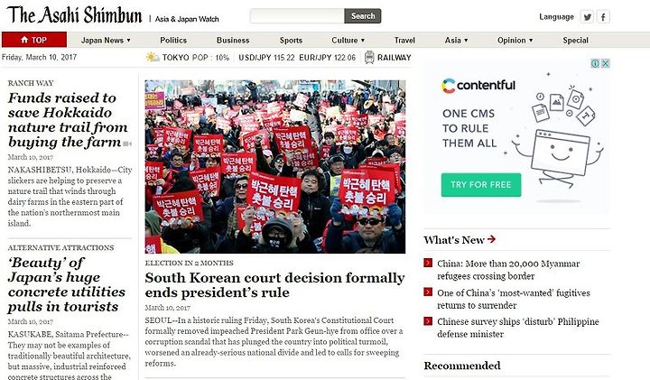Open the Twitter icon link
Image resolution: width=650 pixels, height=380 pixels.
(587, 17)
